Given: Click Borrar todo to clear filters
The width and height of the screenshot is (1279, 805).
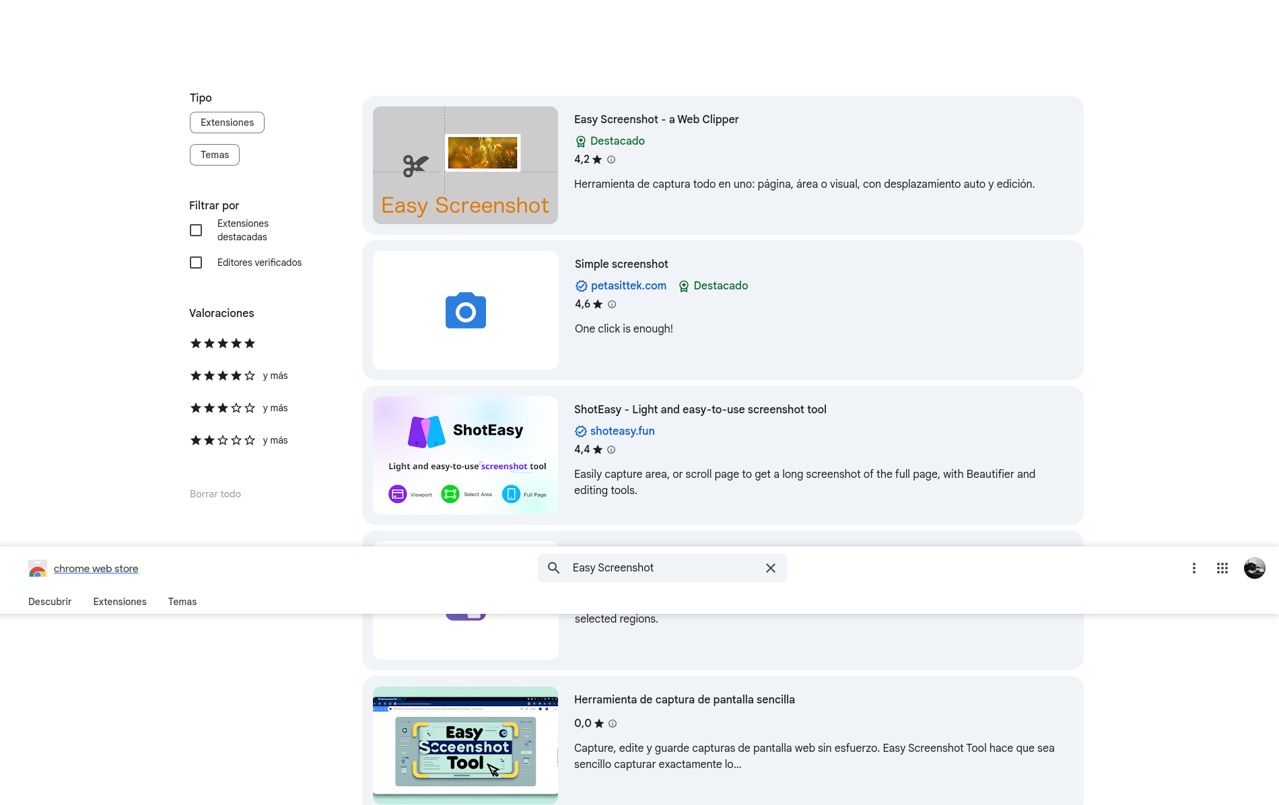Looking at the screenshot, I should tap(215, 494).
